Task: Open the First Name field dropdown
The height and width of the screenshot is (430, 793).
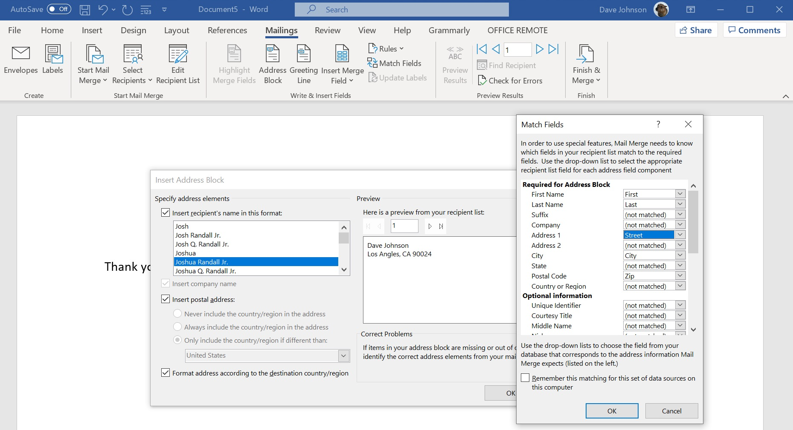Action: [680, 194]
